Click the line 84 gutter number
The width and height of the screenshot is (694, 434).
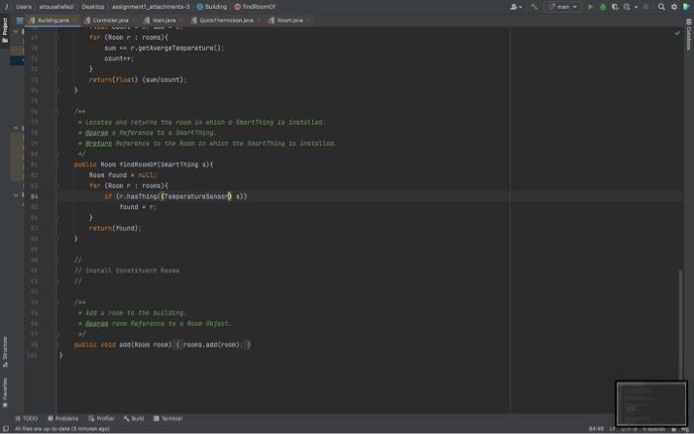pos(34,196)
